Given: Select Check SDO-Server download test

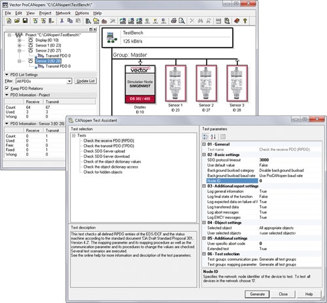Looking at the screenshot, I should tap(107, 156).
